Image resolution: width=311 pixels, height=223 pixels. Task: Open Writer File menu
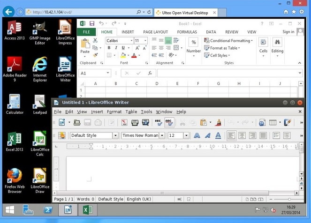58,111
